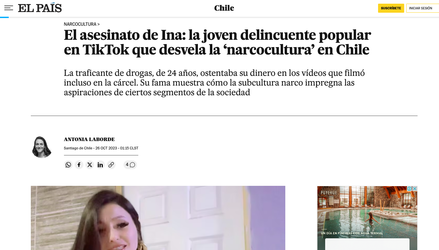Share article on X icon
The image size is (439, 250).
click(x=90, y=165)
